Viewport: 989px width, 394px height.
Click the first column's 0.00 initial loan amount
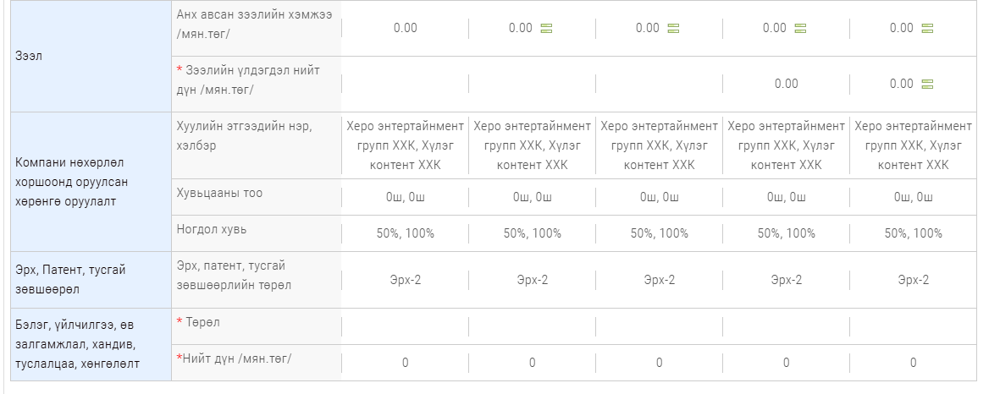tap(405, 28)
